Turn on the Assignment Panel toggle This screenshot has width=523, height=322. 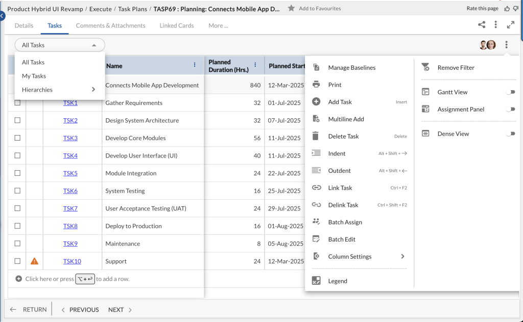coord(511,109)
